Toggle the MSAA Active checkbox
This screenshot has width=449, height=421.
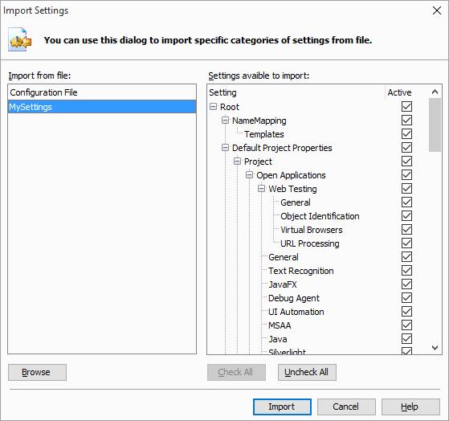click(x=406, y=325)
